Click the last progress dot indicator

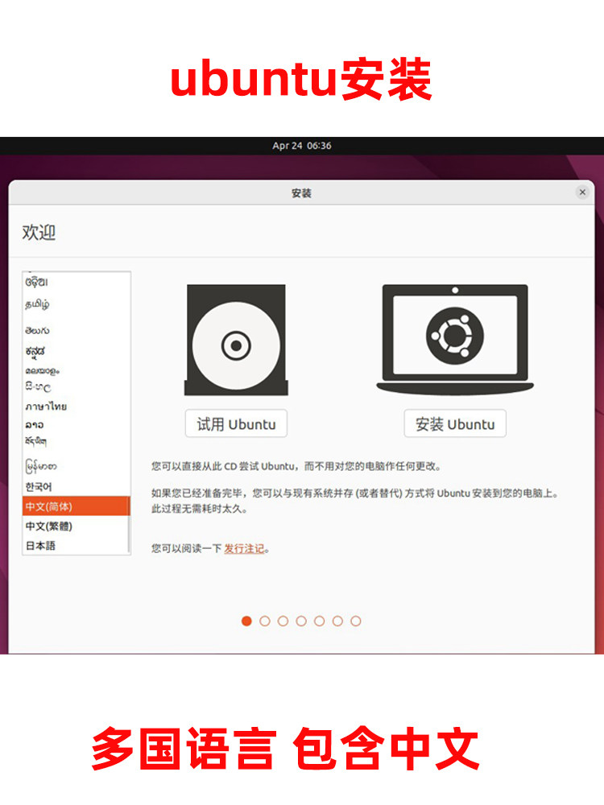[x=355, y=621]
